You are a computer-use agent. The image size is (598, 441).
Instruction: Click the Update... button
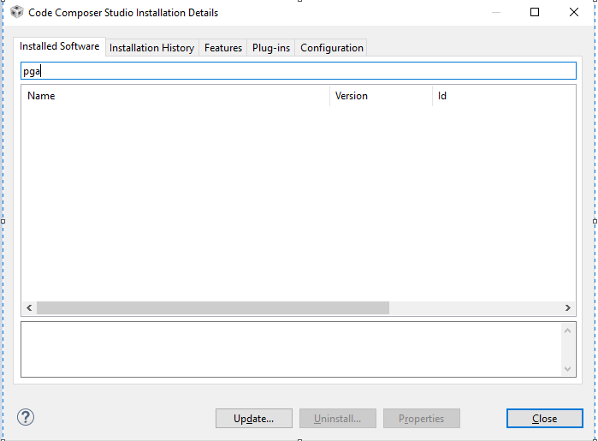253,419
